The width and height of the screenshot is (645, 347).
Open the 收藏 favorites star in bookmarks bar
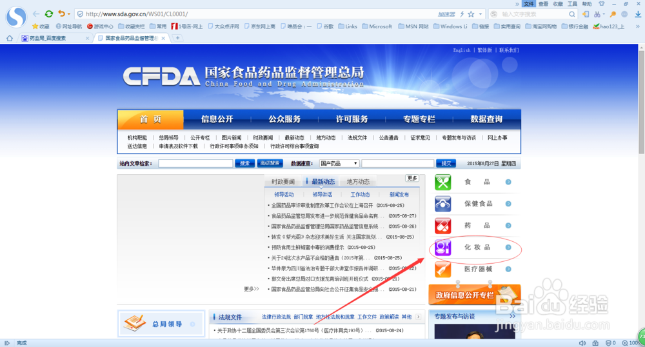click(x=41, y=26)
